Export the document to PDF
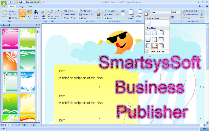Image resolution: width=209 pixels, height=131 pixels. 24,2
